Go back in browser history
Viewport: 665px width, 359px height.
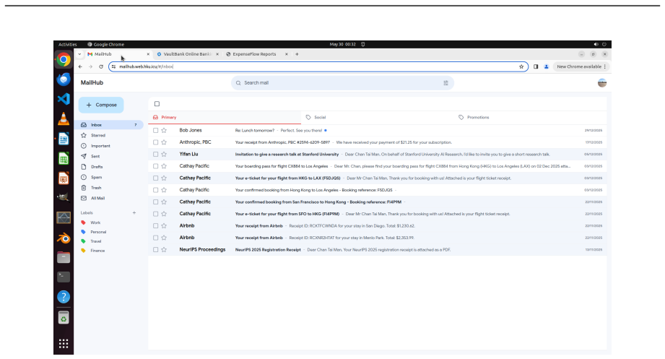(80, 66)
